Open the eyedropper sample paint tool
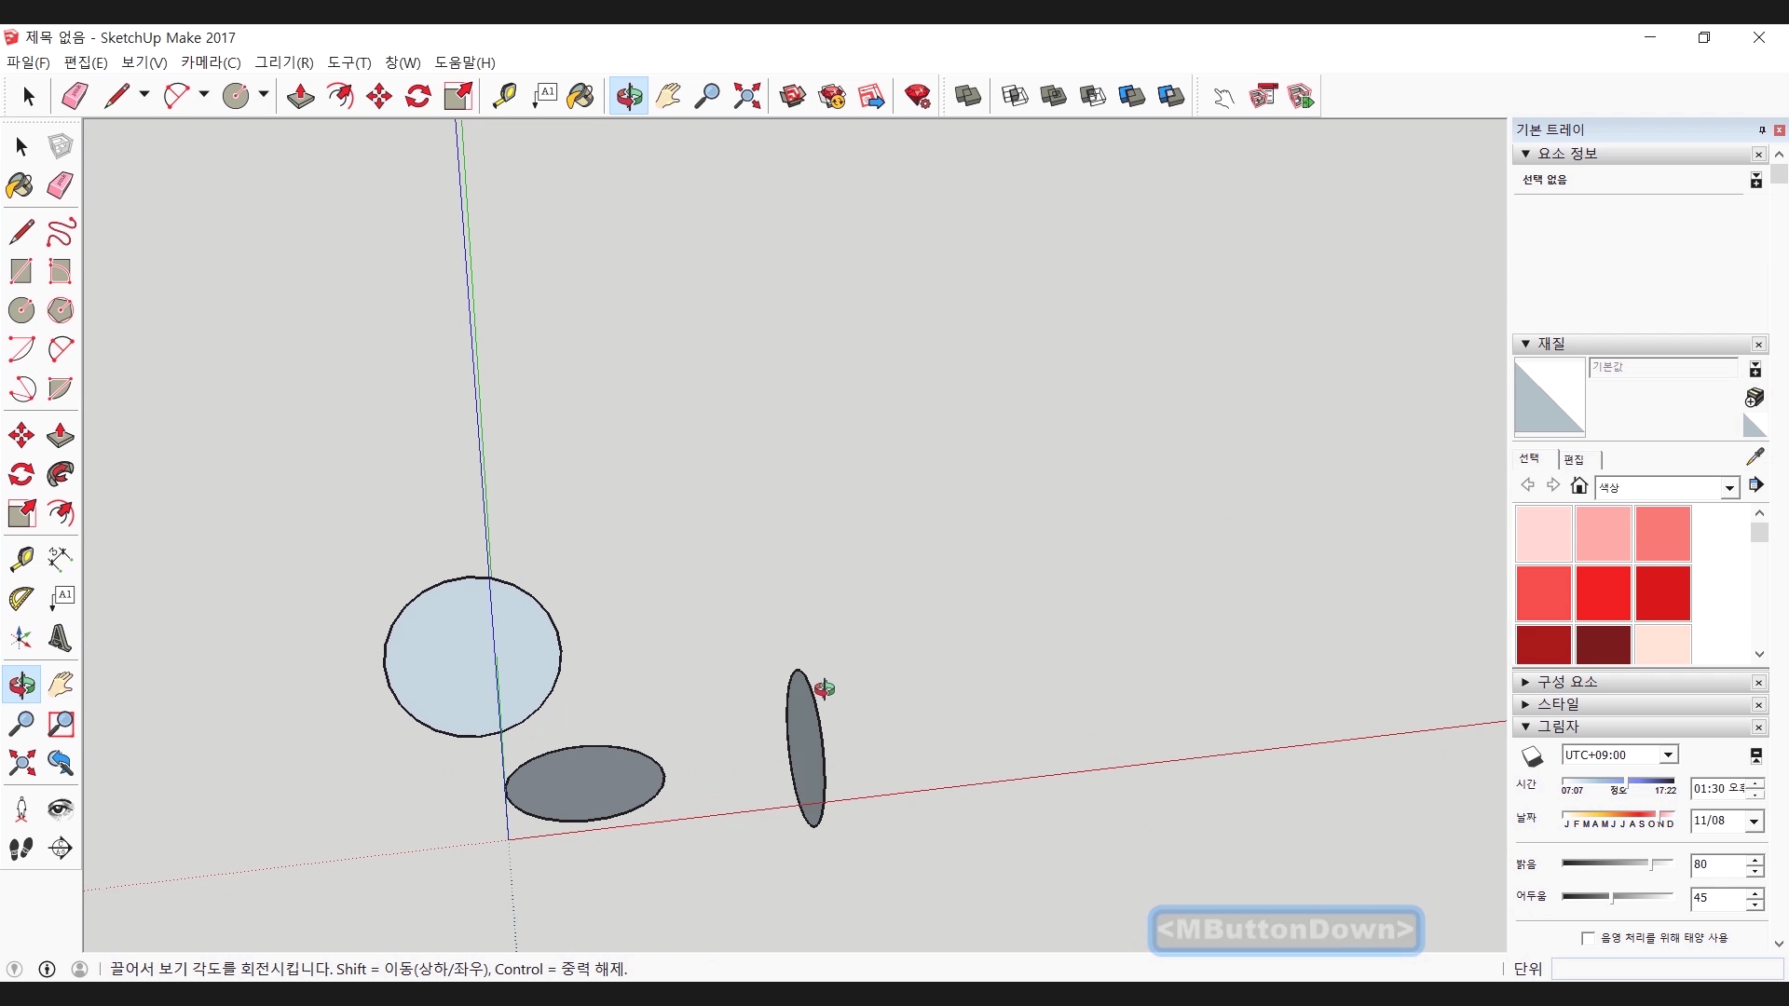This screenshot has width=1789, height=1006. [x=1755, y=456]
